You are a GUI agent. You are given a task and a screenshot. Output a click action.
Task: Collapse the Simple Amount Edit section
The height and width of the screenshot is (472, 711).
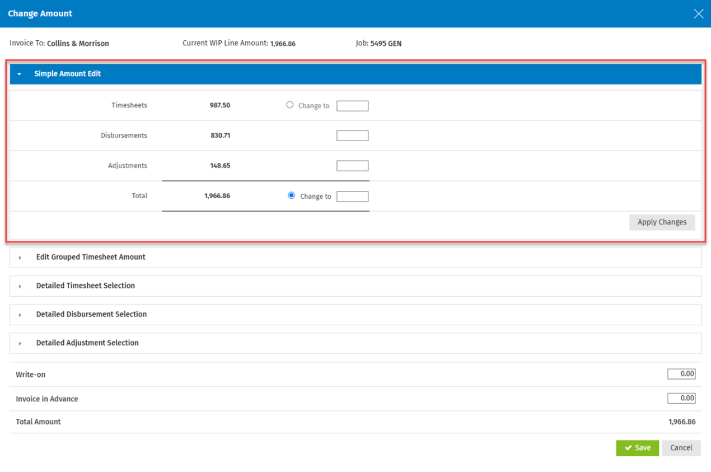20,74
